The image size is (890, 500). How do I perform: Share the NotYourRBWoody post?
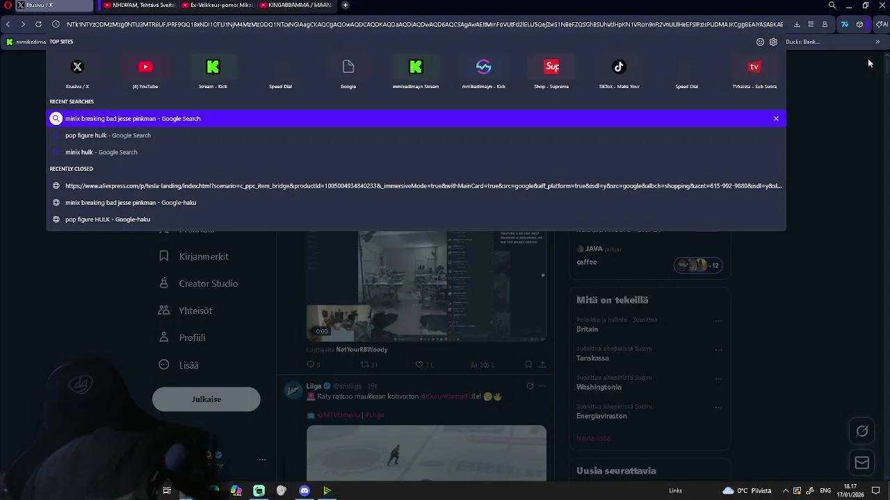pos(542,365)
